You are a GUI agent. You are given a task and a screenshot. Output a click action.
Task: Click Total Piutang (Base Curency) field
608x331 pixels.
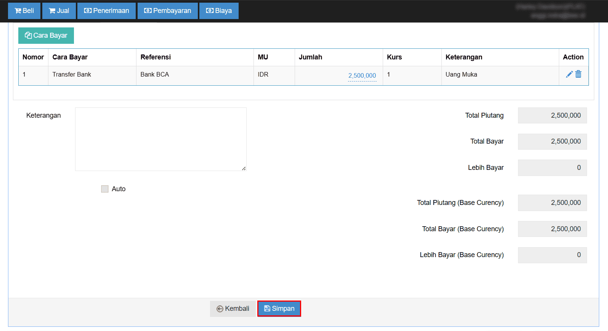pyautogui.click(x=552, y=203)
